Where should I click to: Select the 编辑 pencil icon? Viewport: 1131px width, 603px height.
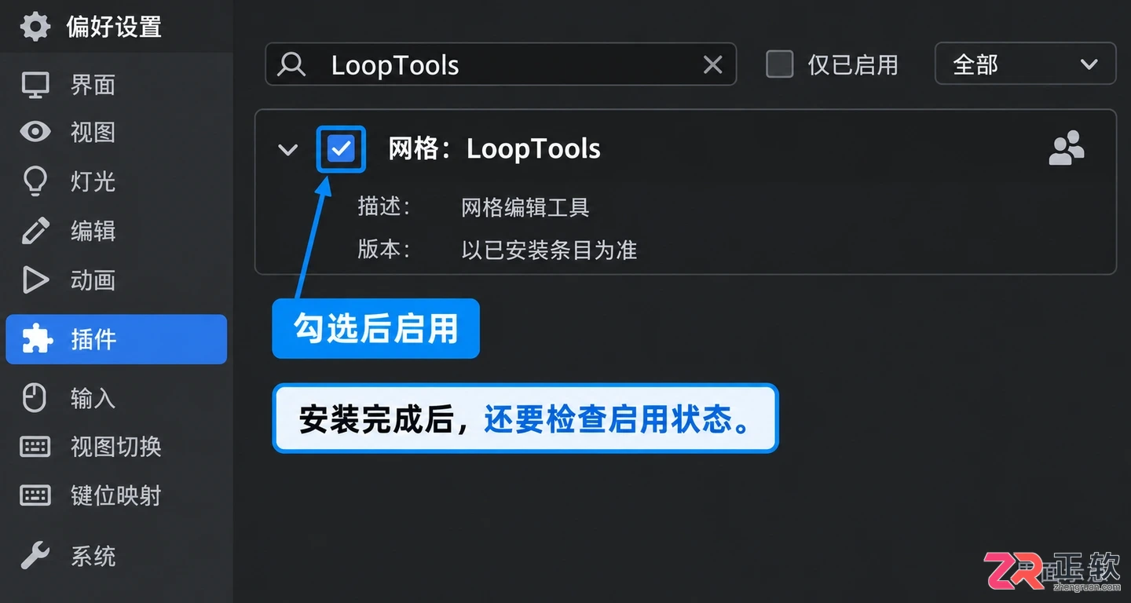(35, 231)
